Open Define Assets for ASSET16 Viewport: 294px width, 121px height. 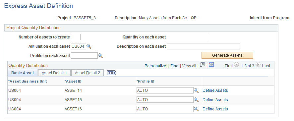click(x=215, y=109)
